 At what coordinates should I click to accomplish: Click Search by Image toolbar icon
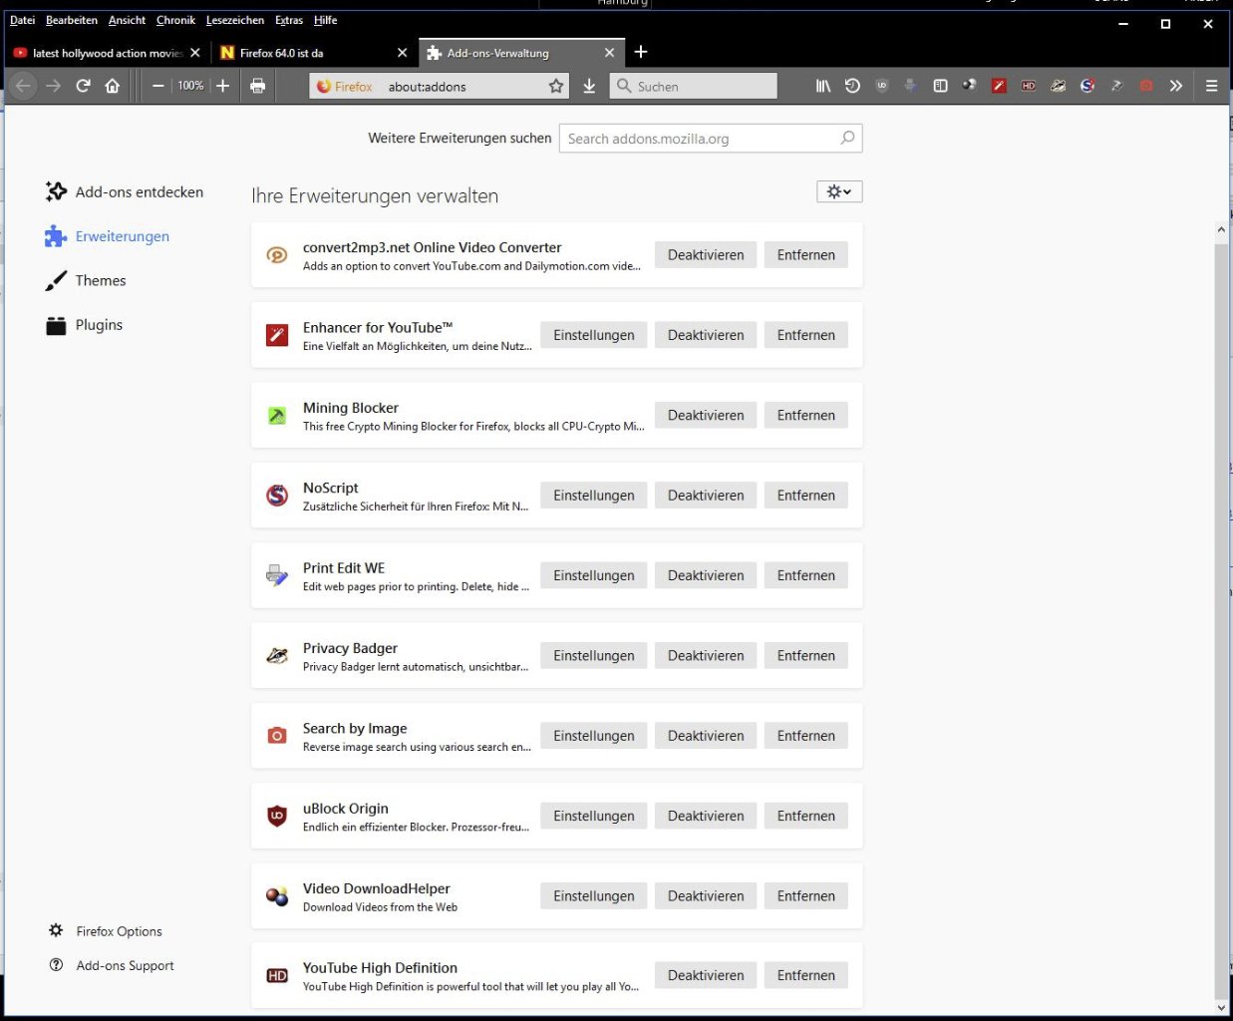tap(1146, 86)
